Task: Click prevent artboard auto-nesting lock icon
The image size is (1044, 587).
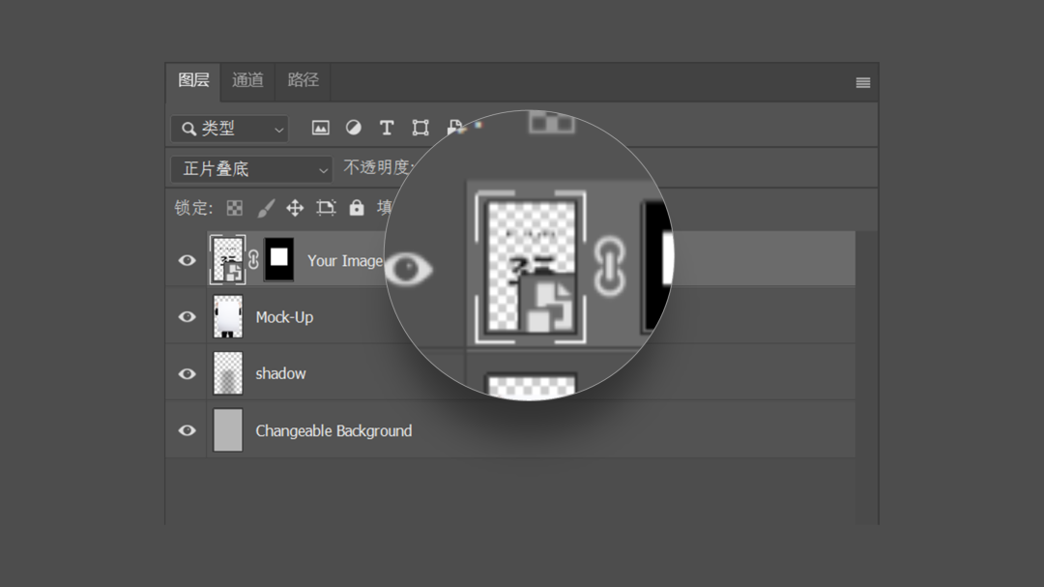Action: tap(326, 208)
